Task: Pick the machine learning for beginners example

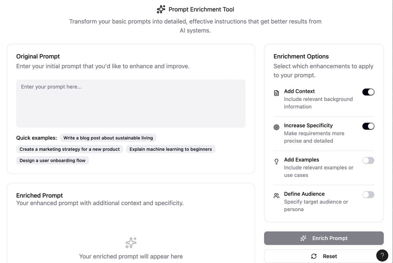Action: coord(171,149)
